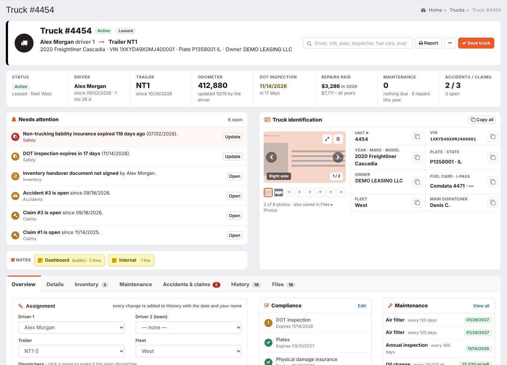
Task: Click Copy all in Truck identification
Action: tap(482, 120)
